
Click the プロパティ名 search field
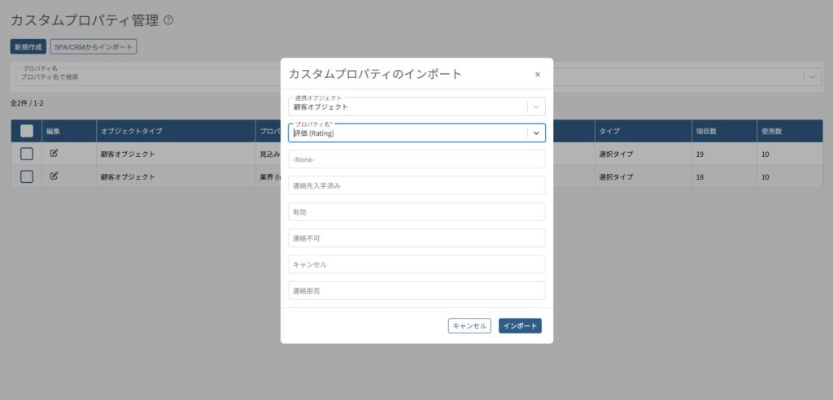(146, 76)
